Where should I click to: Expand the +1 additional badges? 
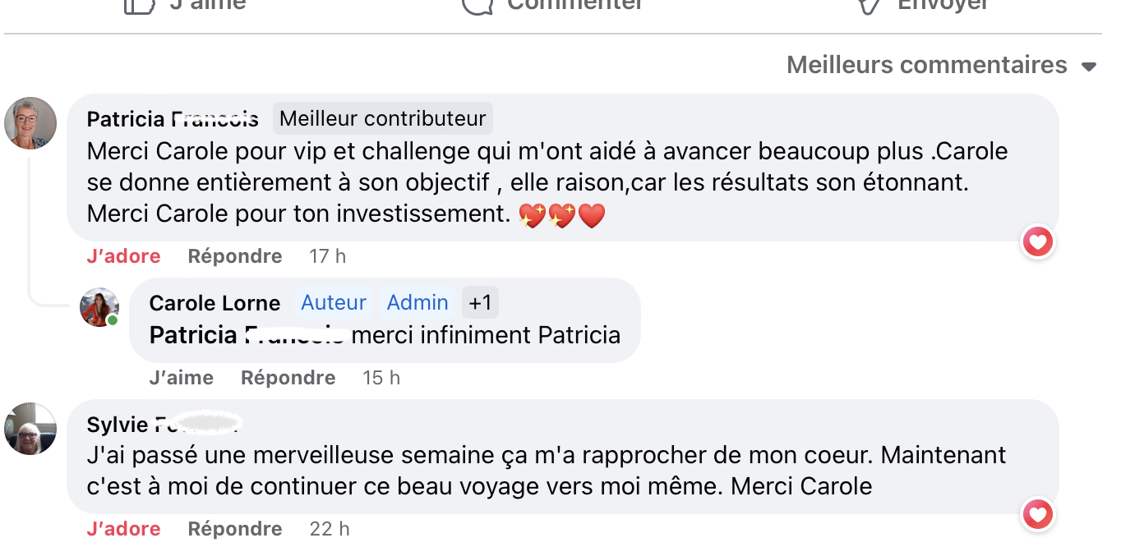point(480,303)
